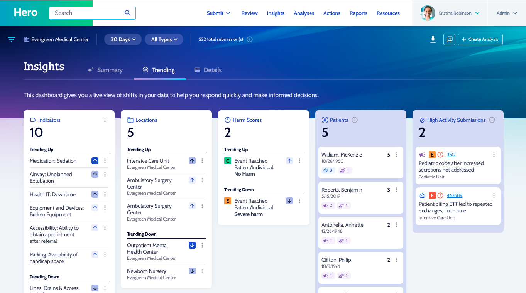Expand the 30 Days time range dropdown
The image size is (526, 293).
click(x=123, y=39)
